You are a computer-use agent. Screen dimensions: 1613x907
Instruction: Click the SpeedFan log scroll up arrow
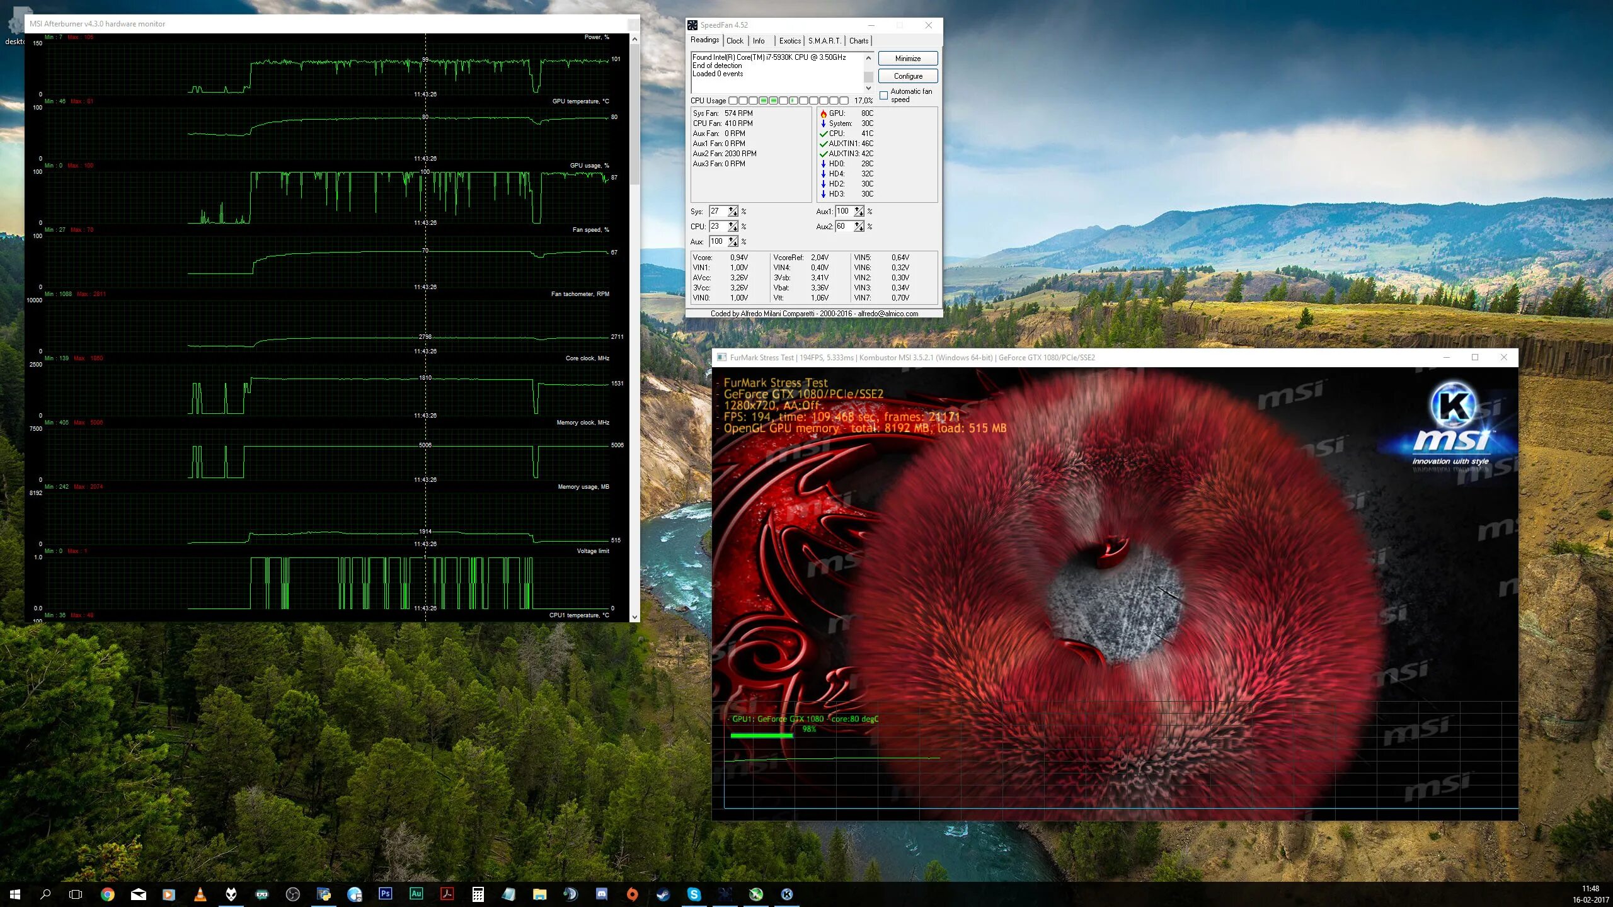[868, 58]
